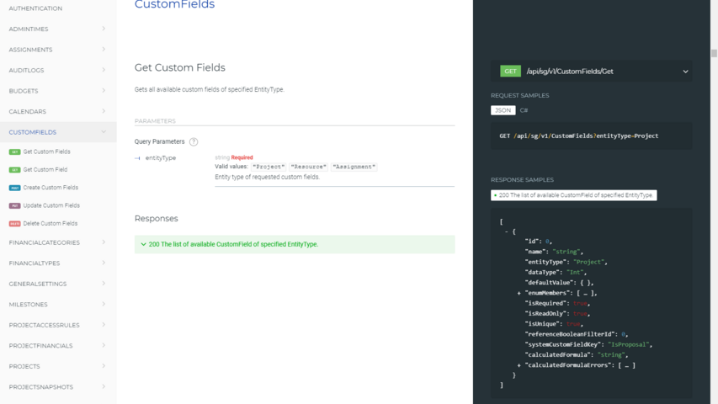
Task: Click green GET label on endpoint bar
Action: 510,72
